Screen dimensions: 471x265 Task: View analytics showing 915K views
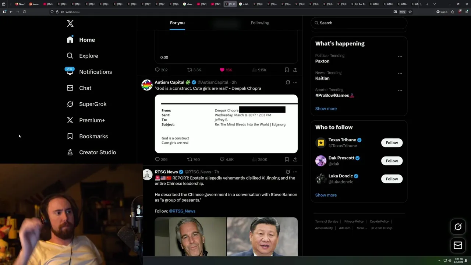[x=259, y=70]
